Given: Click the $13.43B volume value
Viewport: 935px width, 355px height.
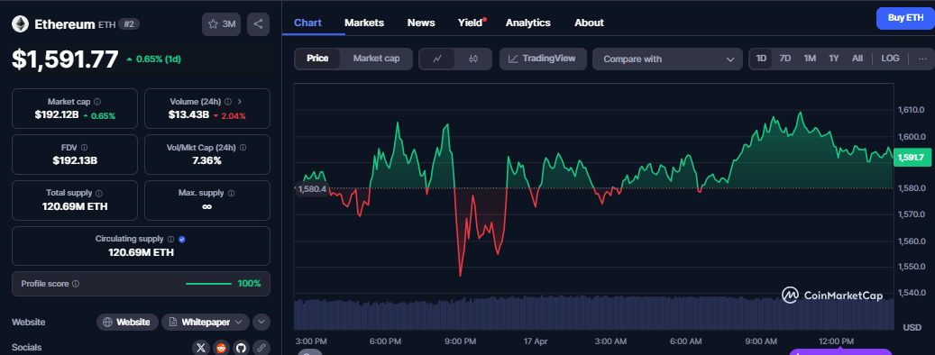Looking at the screenshot, I should tap(188, 115).
